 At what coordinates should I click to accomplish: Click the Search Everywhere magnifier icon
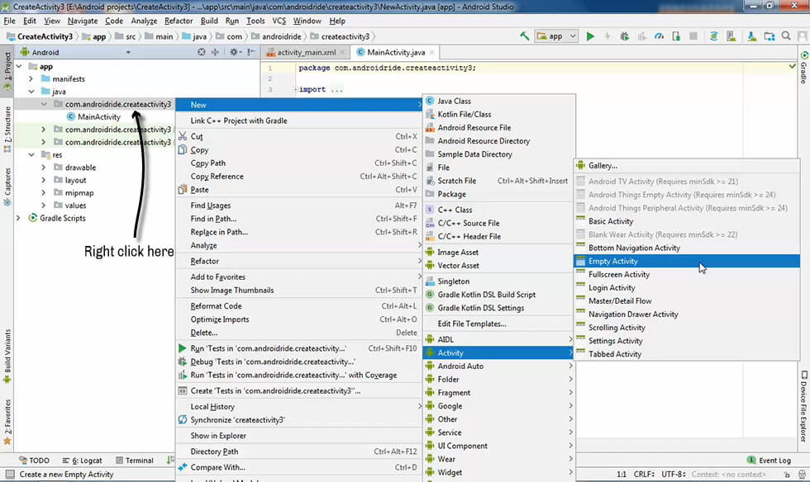pos(786,36)
